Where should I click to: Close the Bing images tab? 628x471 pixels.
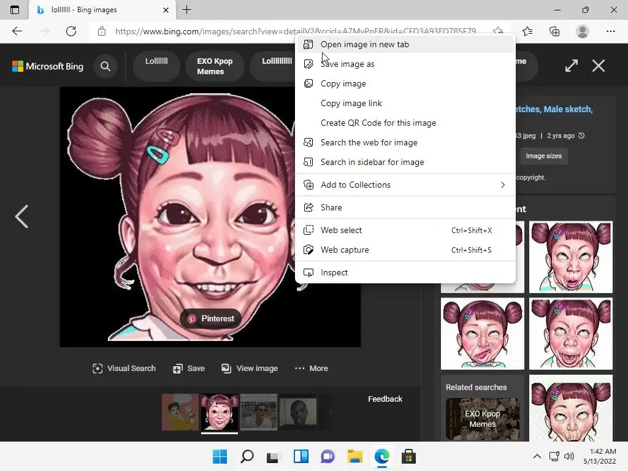[166, 10]
